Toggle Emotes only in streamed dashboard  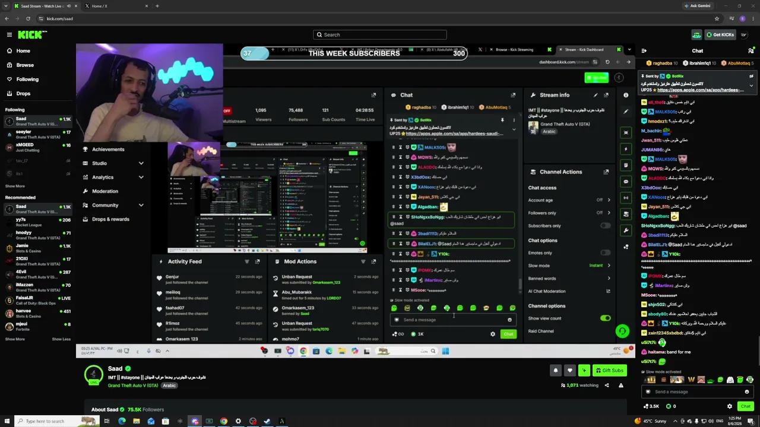click(x=605, y=253)
